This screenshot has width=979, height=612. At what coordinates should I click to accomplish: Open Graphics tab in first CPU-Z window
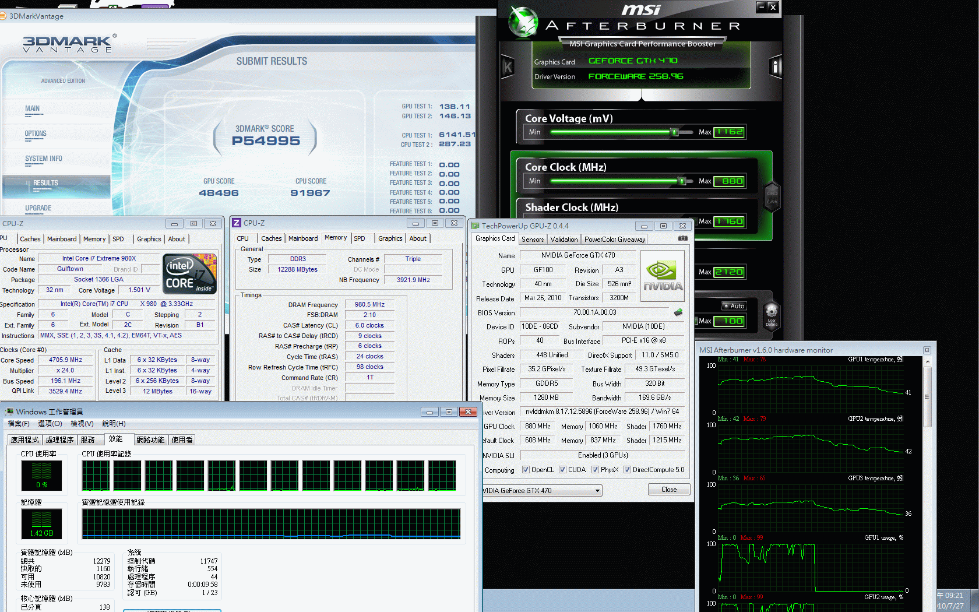coord(149,239)
